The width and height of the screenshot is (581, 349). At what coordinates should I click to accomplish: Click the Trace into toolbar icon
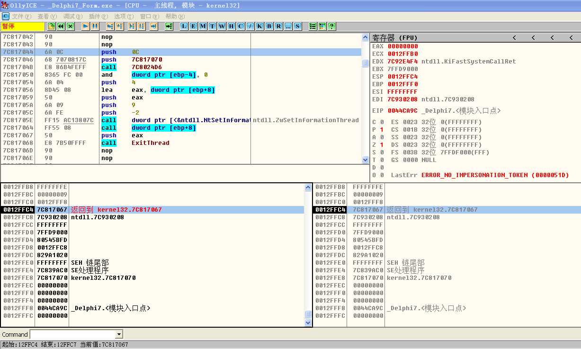tap(132, 26)
